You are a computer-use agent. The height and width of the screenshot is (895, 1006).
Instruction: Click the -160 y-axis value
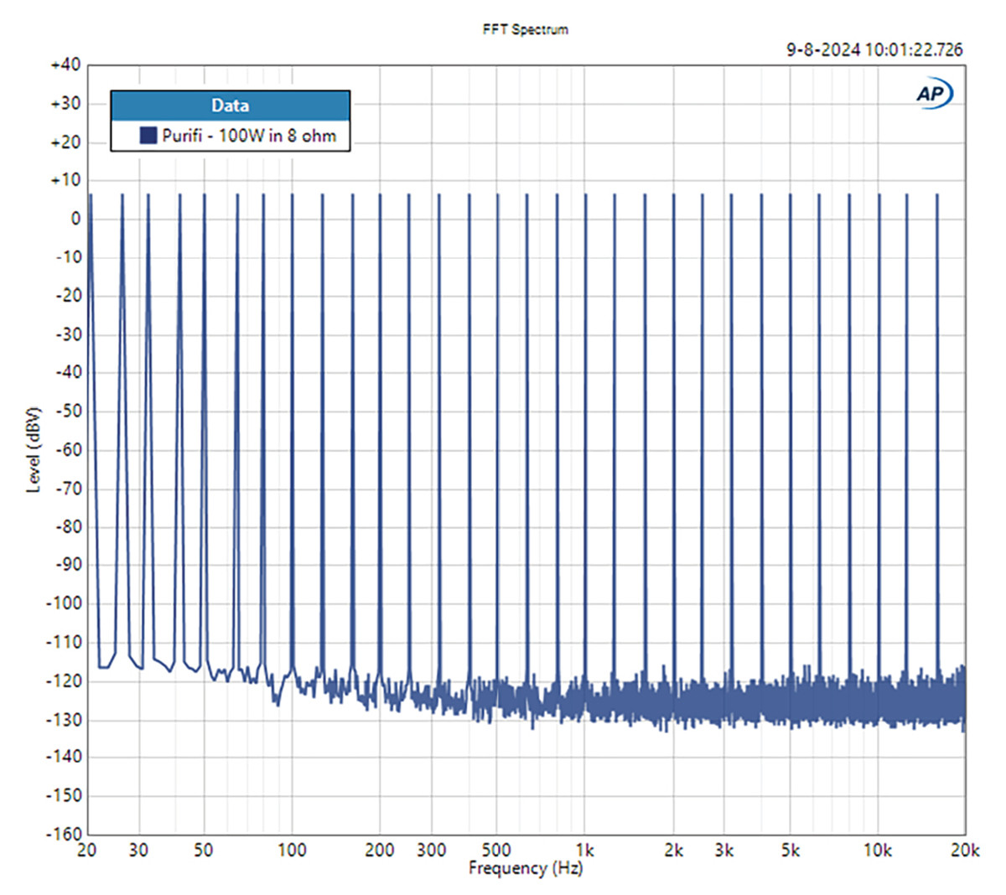click(64, 835)
